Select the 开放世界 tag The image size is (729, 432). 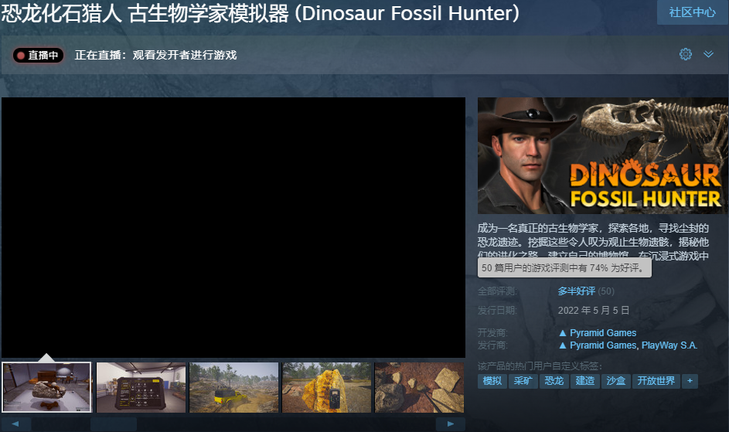[656, 381]
